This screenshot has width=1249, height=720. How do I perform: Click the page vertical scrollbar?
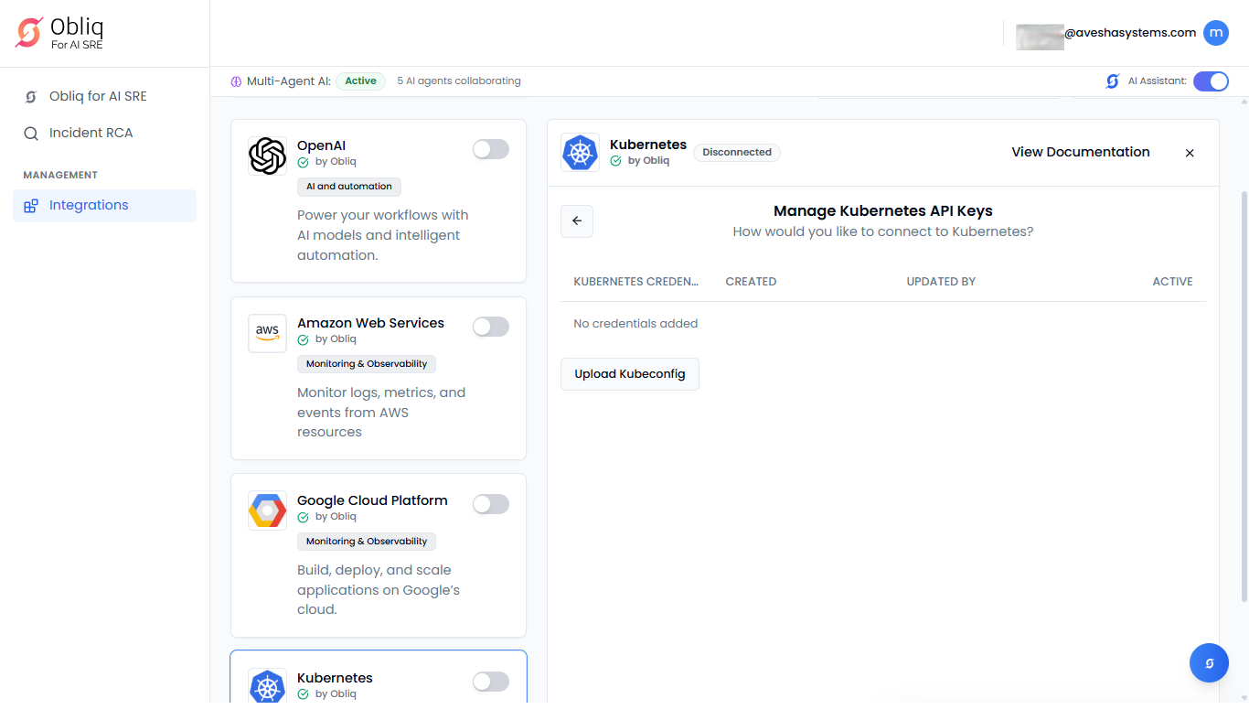tap(1244, 393)
